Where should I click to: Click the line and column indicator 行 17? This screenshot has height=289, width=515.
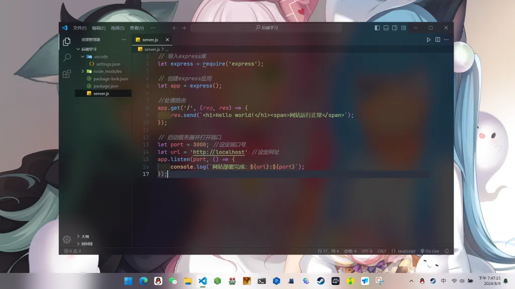click(x=328, y=251)
